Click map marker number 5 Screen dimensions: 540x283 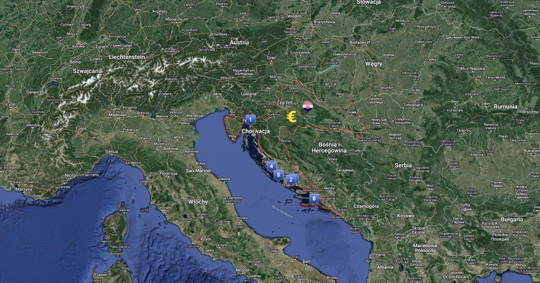tap(279, 175)
